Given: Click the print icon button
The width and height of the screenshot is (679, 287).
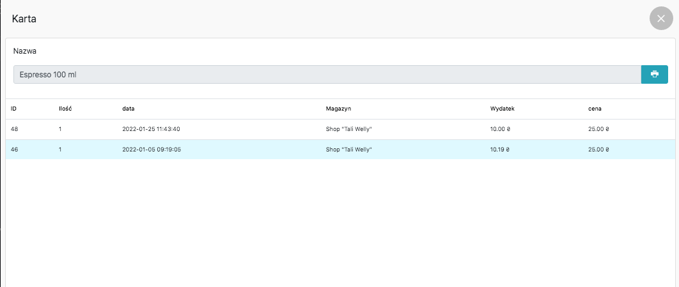Looking at the screenshot, I should point(654,74).
